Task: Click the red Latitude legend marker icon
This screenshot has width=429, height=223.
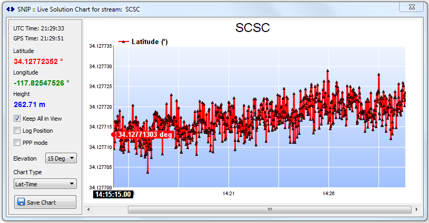Action: coord(124,42)
